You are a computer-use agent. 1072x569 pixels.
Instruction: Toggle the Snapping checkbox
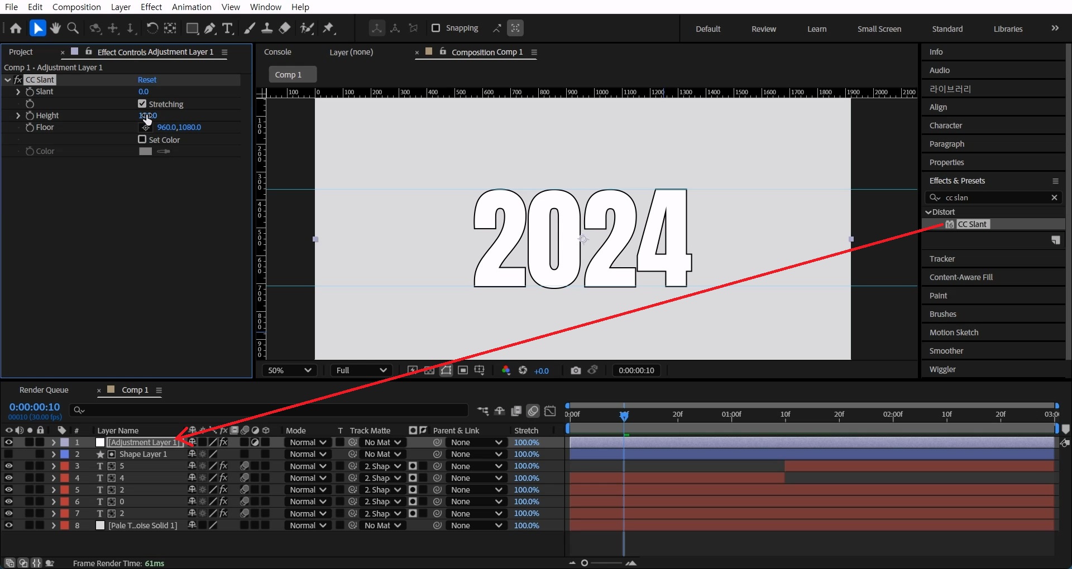click(x=436, y=28)
